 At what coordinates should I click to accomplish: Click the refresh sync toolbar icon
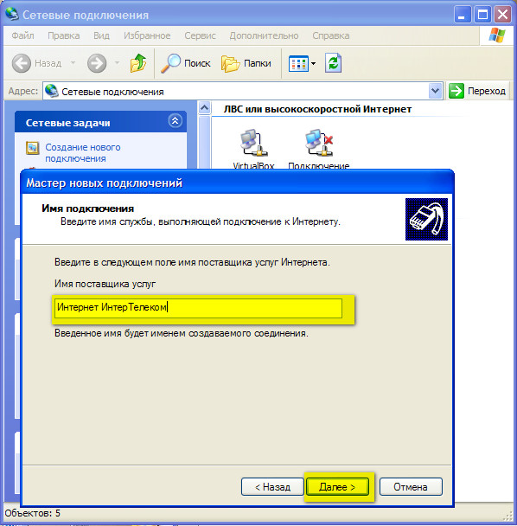coord(333,63)
